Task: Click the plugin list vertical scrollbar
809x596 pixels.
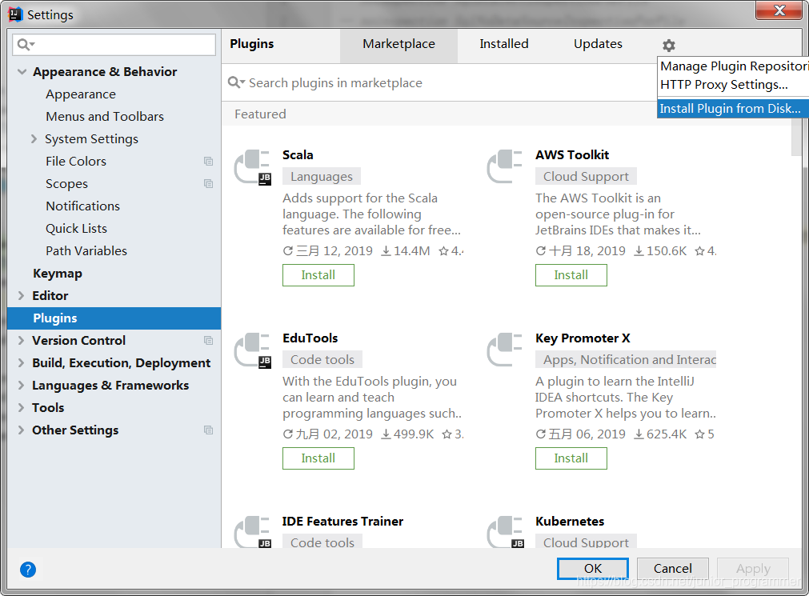Action: tap(797, 138)
